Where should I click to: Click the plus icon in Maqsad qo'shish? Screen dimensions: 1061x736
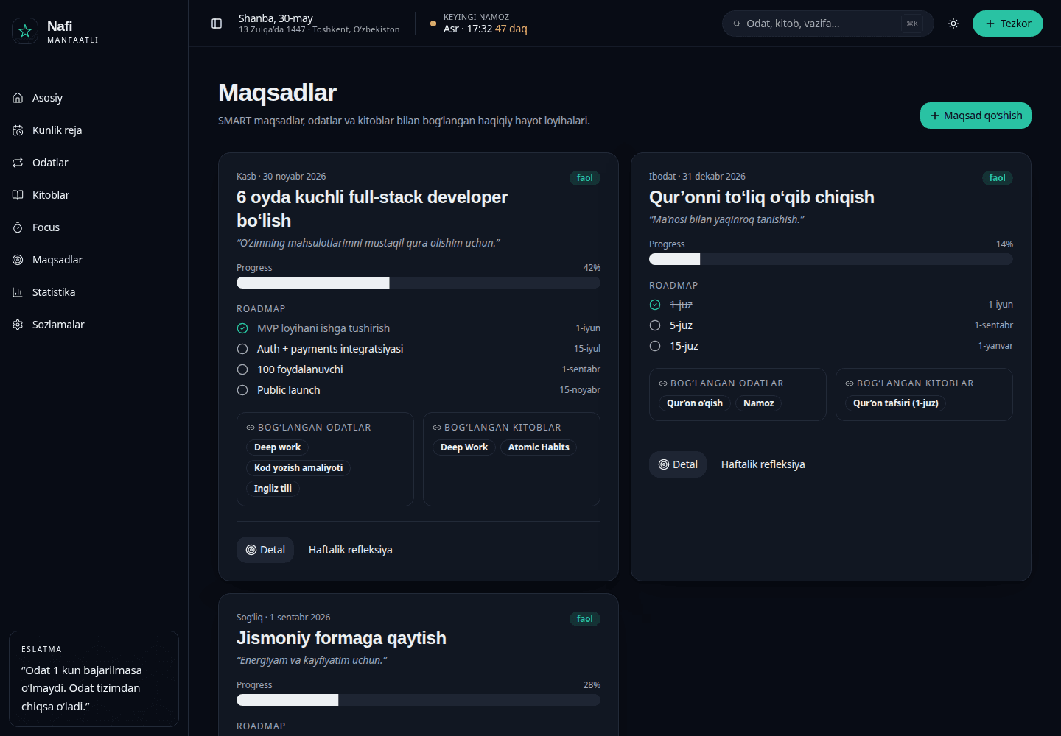[x=935, y=116]
